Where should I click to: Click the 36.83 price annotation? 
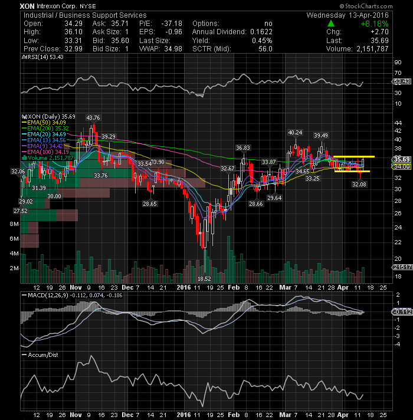(243, 148)
